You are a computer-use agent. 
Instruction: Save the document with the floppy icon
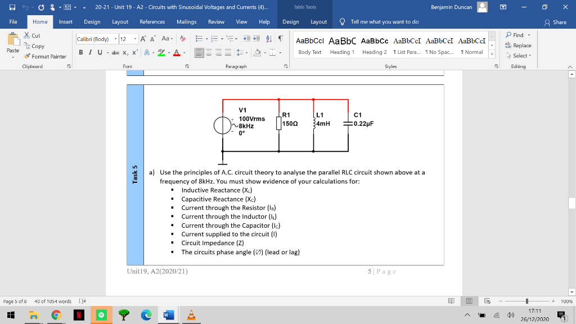point(12,7)
